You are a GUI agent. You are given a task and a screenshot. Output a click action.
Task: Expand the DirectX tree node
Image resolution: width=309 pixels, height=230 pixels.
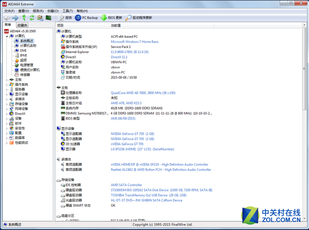7,114
